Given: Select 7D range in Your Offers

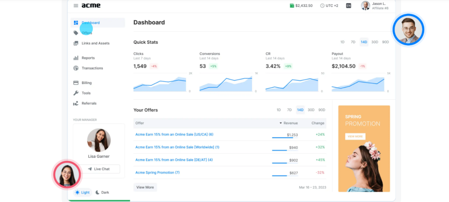Looking at the screenshot, I should point(289,110).
